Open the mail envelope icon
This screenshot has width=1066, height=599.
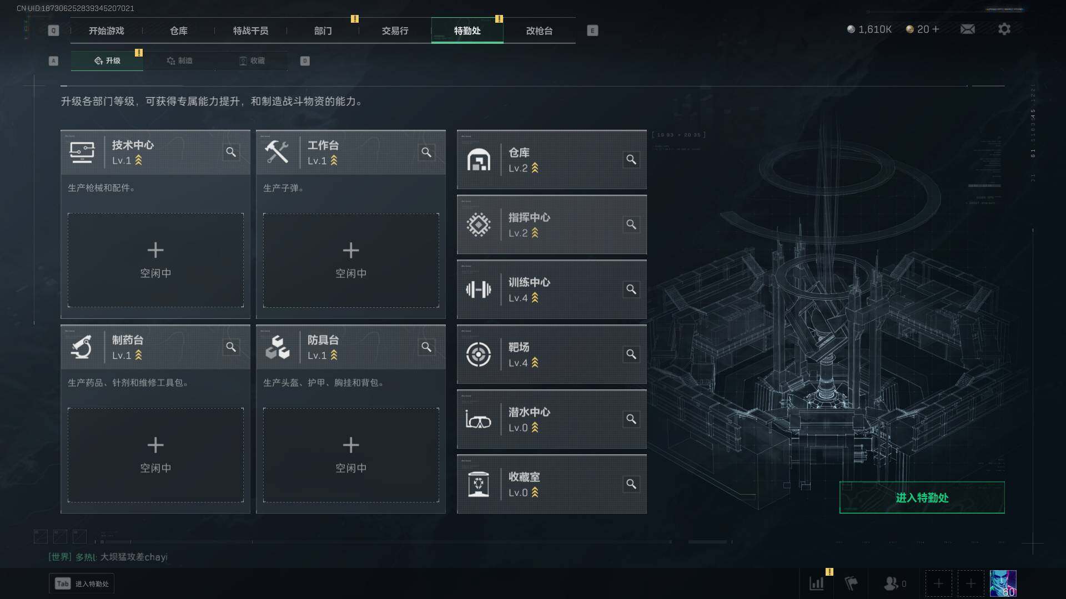click(x=968, y=29)
